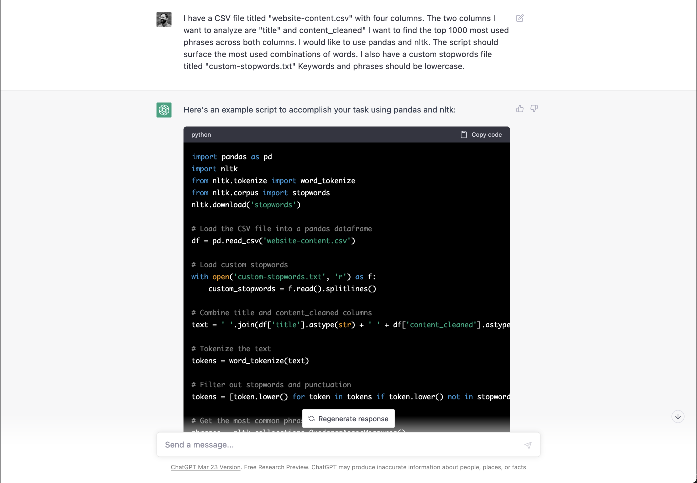Click the edit message pencil icon
The height and width of the screenshot is (483, 697).
point(520,18)
